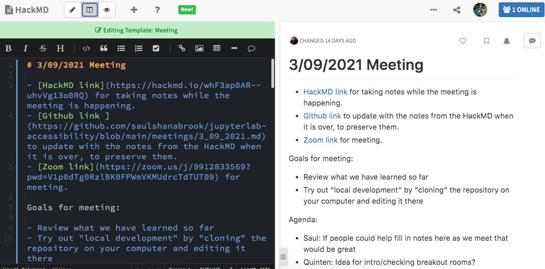Switch to preview-only mode with the eye icon
This screenshot has width=545, height=269.
107,9
